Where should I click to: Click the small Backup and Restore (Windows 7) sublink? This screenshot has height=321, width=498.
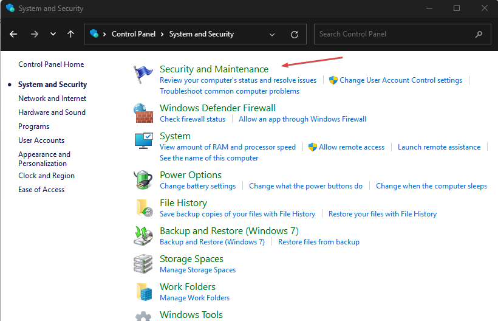pyautogui.click(x=212, y=242)
